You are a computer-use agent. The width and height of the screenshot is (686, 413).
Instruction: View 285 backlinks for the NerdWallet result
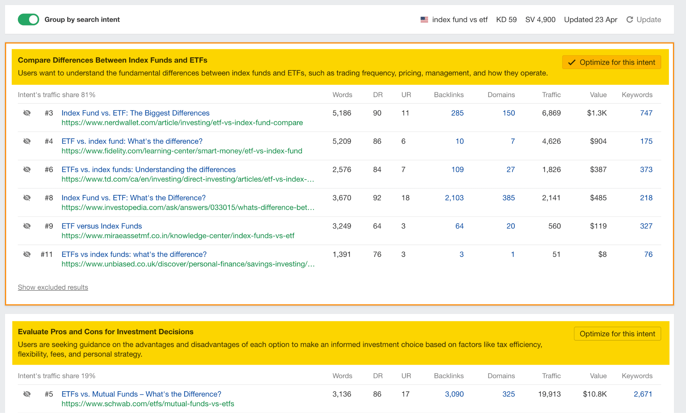coord(457,113)
